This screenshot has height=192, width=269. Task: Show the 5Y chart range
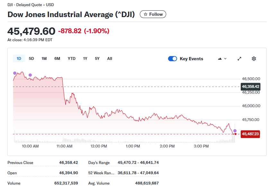(x=97, y=59)
